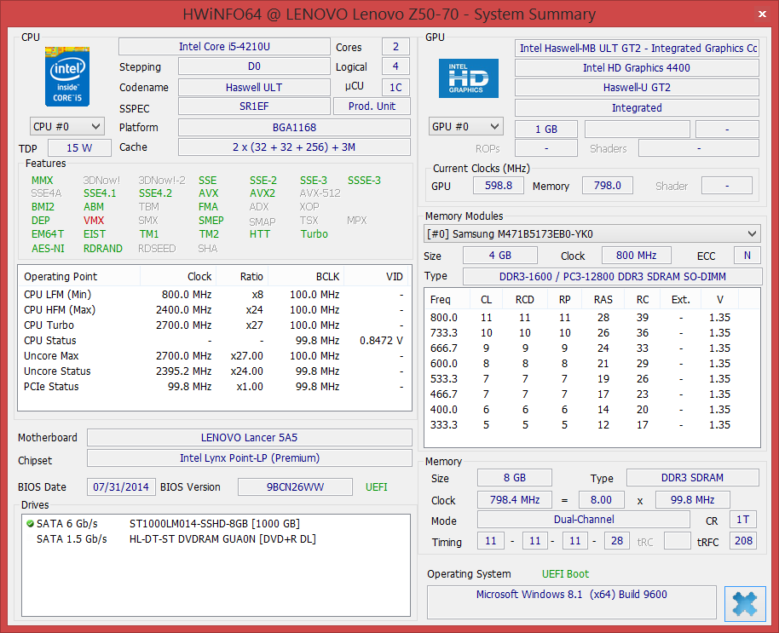The width and height of the screenshot is (779, 633).
Task: Click the LENOVO Lancer 5A5 motherboard field
Action: coord(249,438)
